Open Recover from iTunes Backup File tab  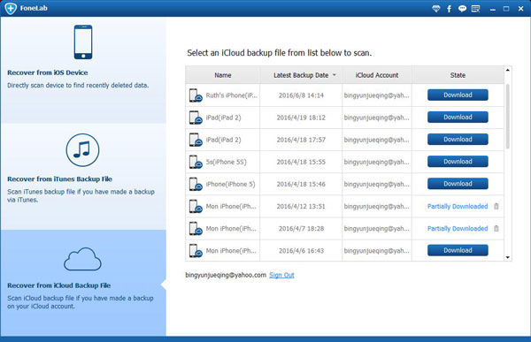[83, 177]
